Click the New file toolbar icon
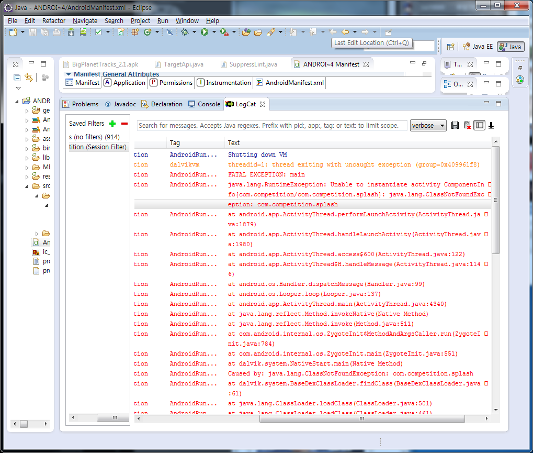Screen dimensions: 533x453 pos(13,32)
